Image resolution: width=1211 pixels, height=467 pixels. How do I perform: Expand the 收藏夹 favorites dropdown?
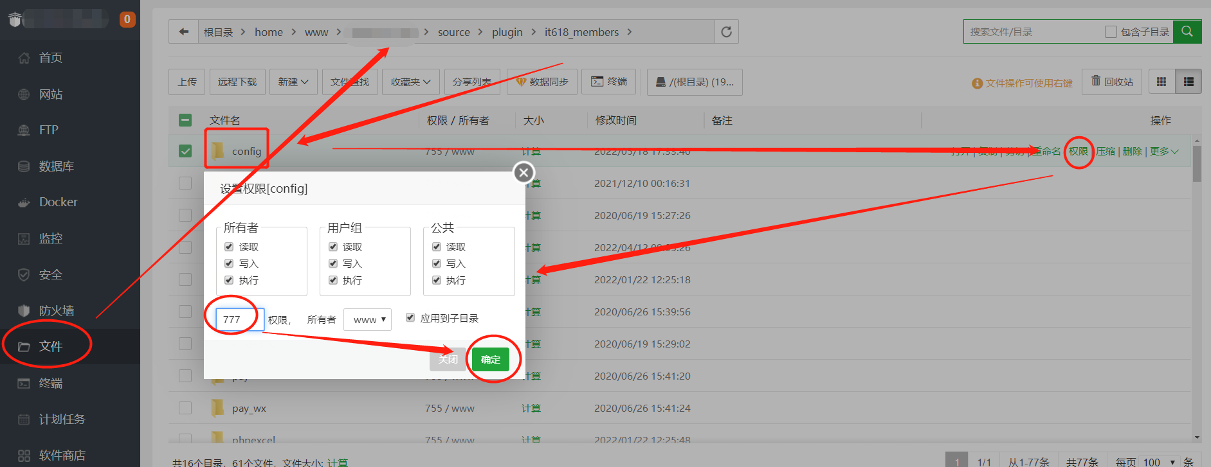point(410,82)
